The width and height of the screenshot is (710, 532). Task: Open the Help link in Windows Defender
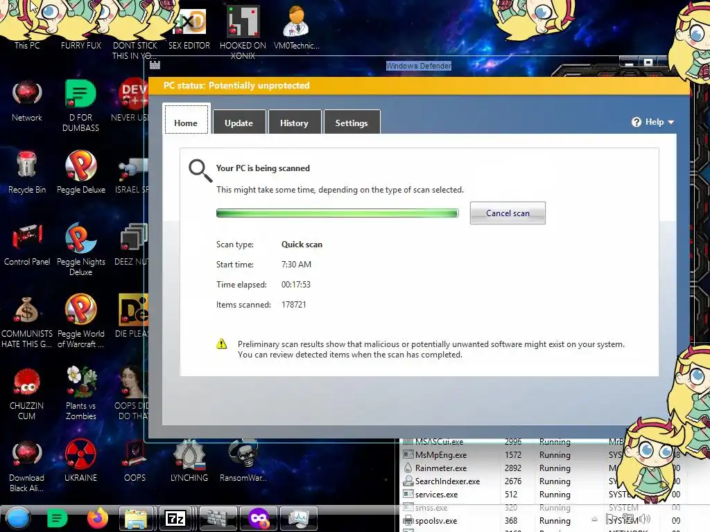coord(655,122)
